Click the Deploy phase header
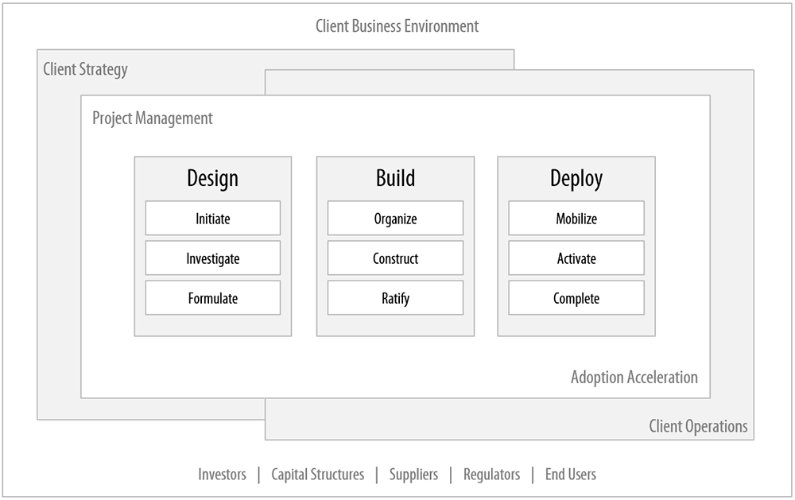The height and width of the screenshot is (500, 795). click(576, 179)
